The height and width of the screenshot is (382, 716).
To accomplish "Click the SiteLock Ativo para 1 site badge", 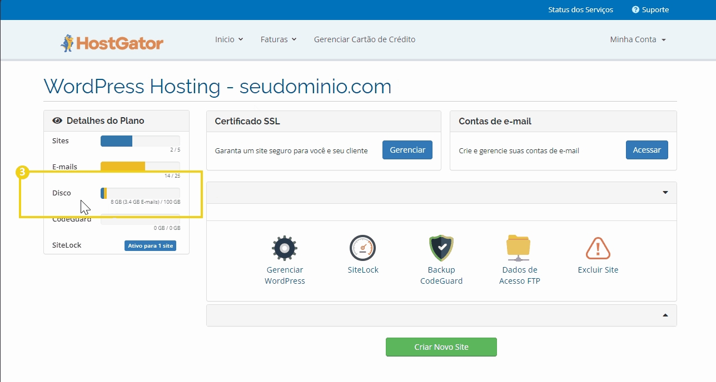I will [150, 245].
